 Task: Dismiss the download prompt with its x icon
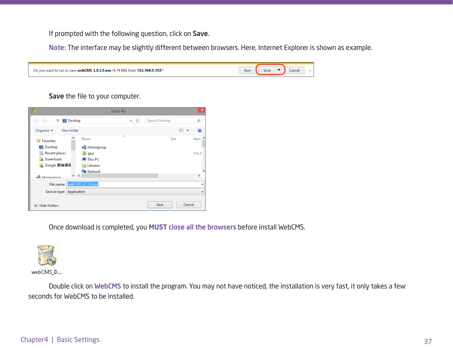[x=310, y=71]
